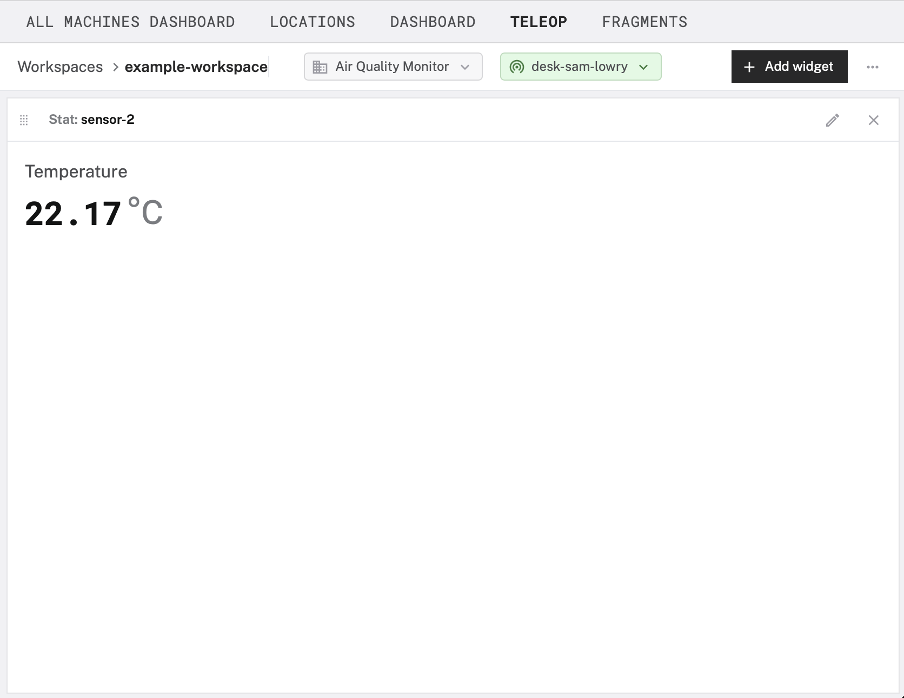Select the TELEOP tab
This screenshot has height=698, width=904.
tap(539, 22)
